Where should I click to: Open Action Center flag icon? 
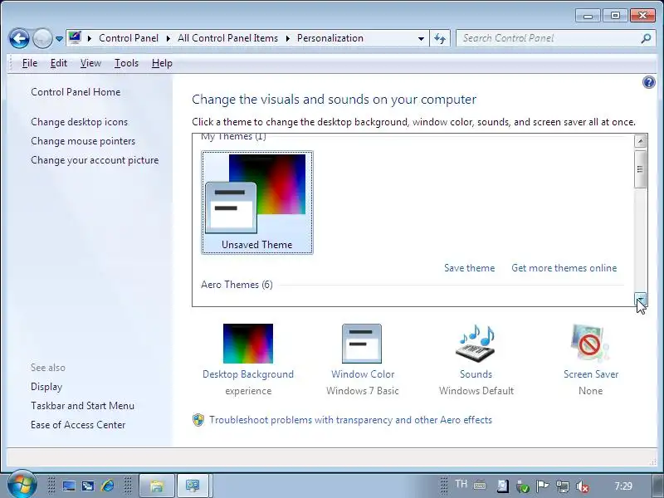click(543, 486)
